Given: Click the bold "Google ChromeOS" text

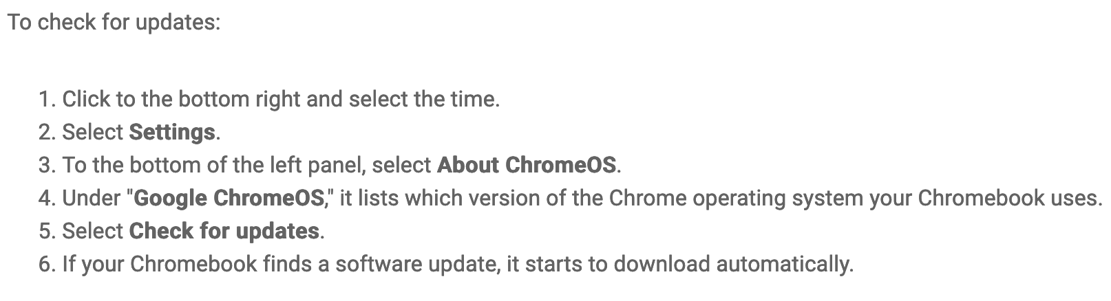Looking at the screenshot, I should click(x=229, y=198).
